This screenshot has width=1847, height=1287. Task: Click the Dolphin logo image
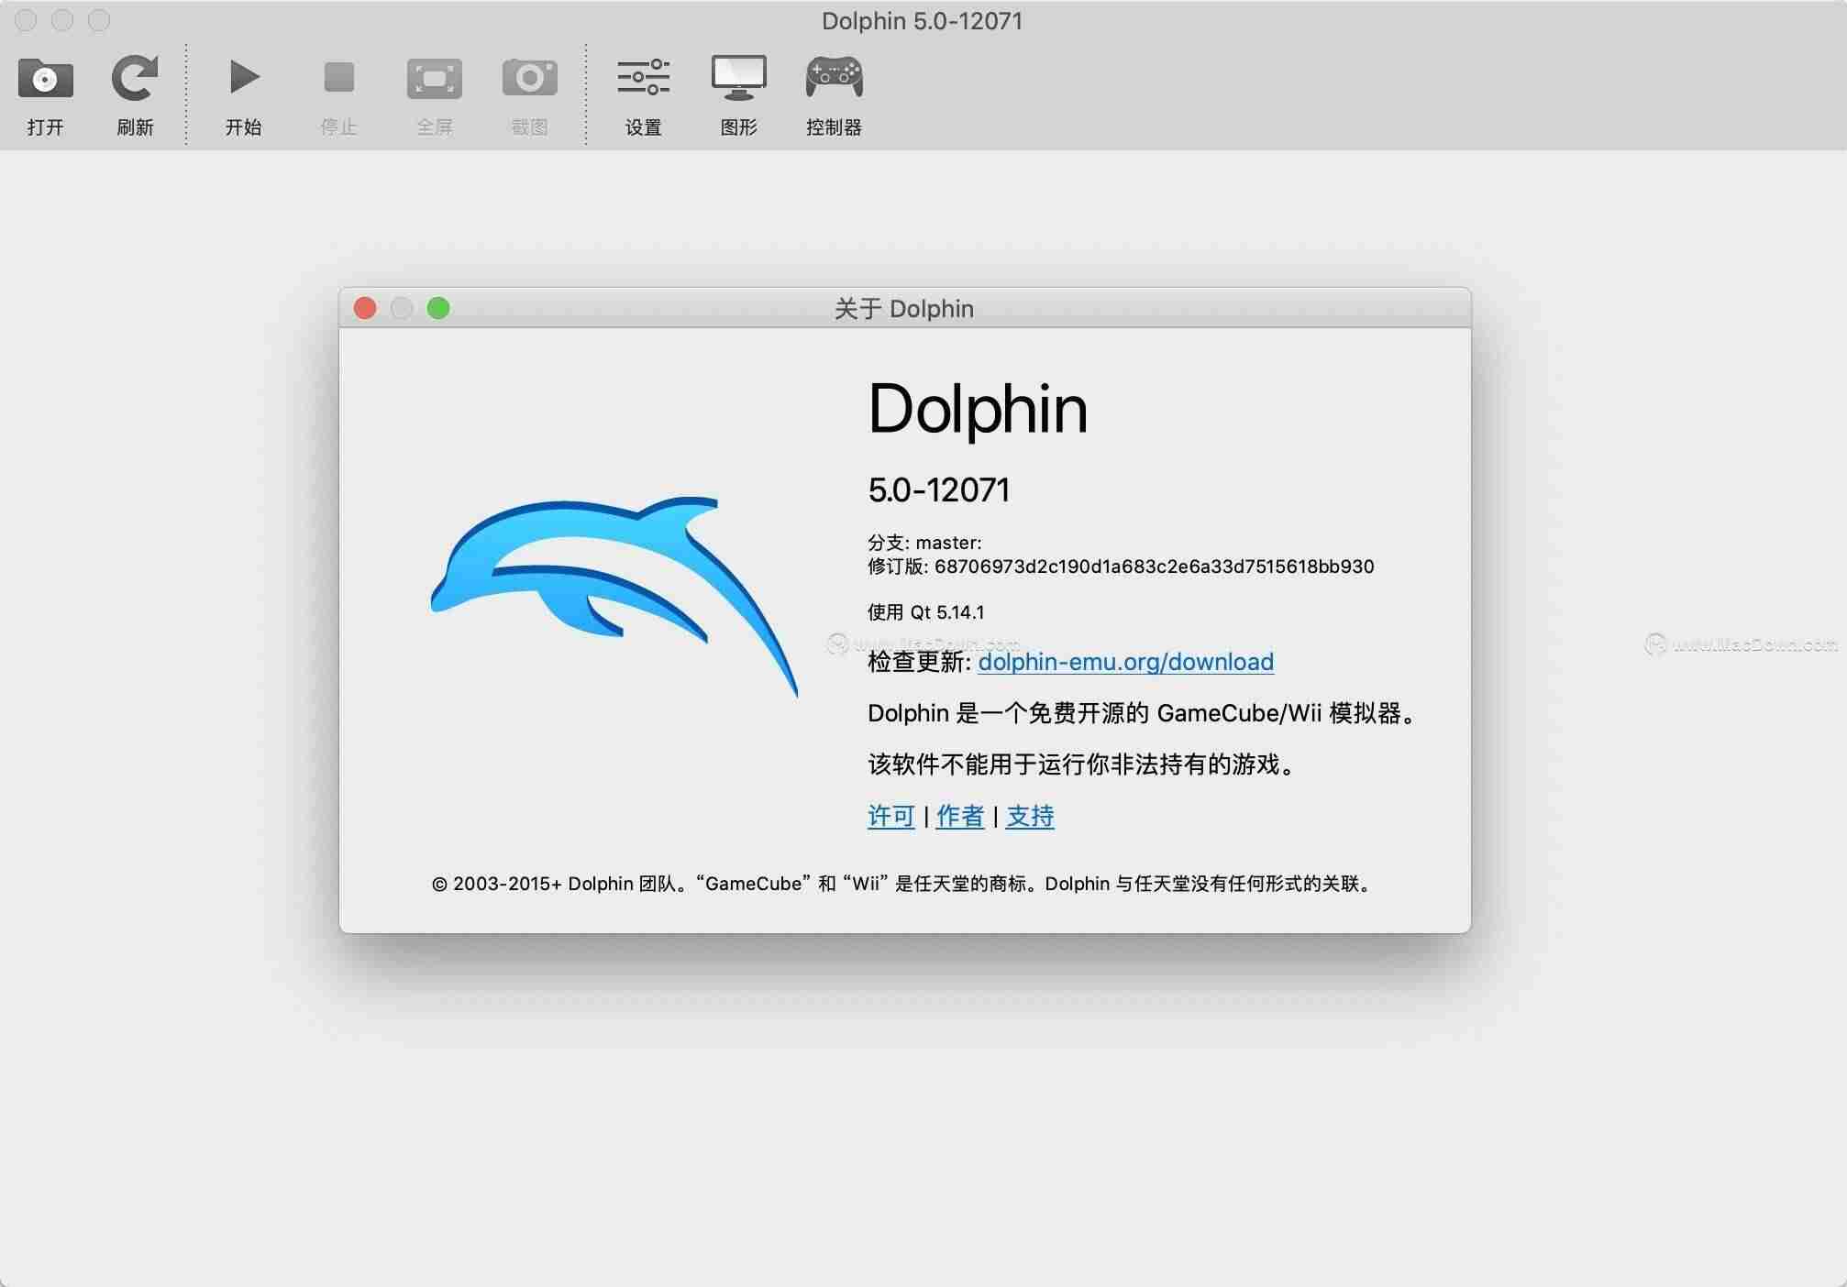614,596
